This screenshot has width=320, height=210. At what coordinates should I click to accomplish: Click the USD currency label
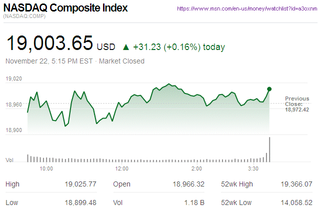tap(106, 47)
